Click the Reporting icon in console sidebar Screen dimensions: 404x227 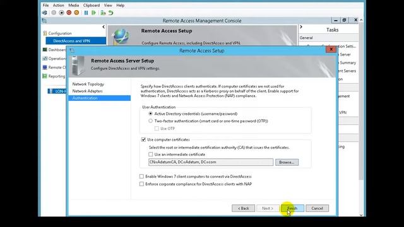coord(45,76)
